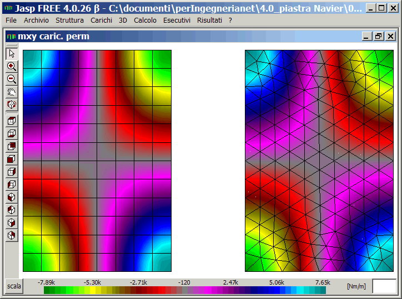The image size is (402, 299).
Task: Maximize the Jasp FREE main window
Action: click(381, 8)
